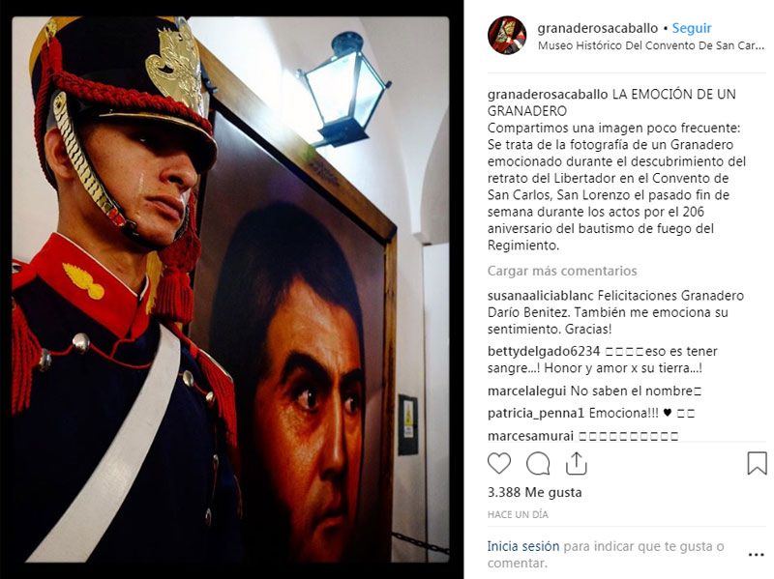View the 3.388 Me gusta likes list
Screen dimensions: 774x579
535,492
